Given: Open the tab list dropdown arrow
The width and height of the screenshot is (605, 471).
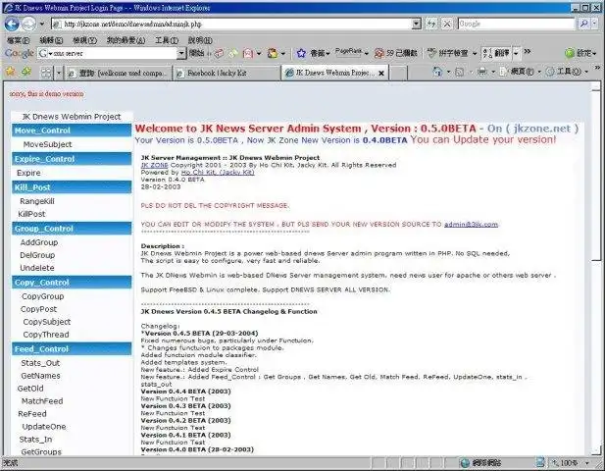Looking at the screenshot, I should click(59, 73).
